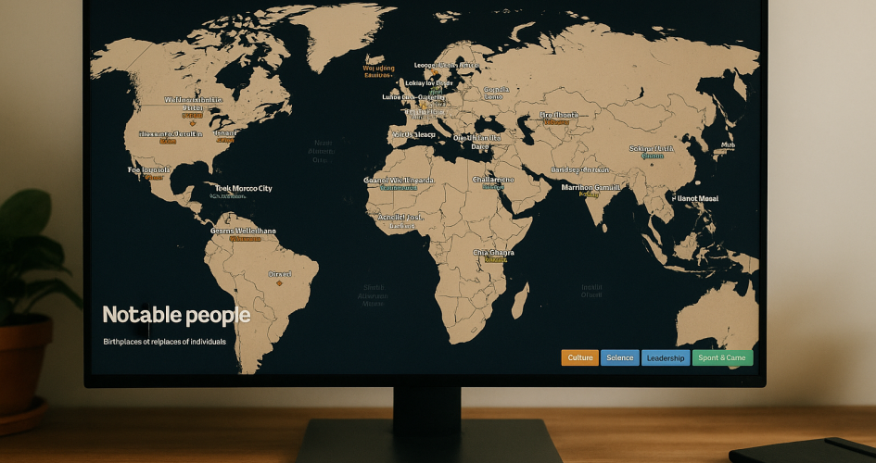Click the 'Challarrieno' label in northeast Africa

[x=493, y=180]
